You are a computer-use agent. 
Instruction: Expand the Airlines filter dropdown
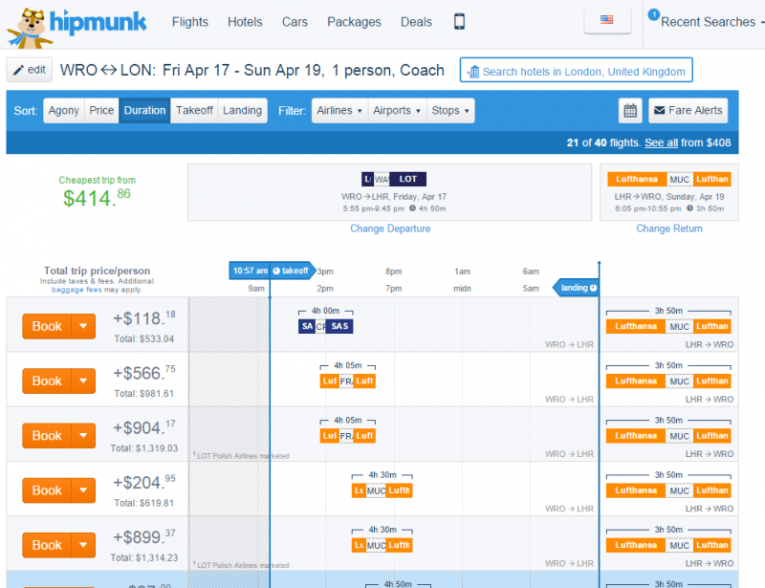coord(339,111)
